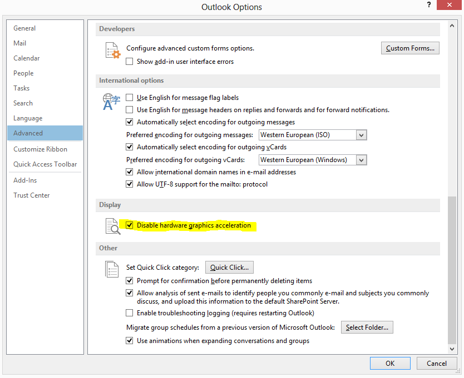Click the Developers custom forms gear icon
This screenshot has height=378, width=464.
click(113, 50)
